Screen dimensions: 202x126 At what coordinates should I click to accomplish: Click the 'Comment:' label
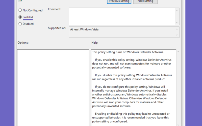55,9
